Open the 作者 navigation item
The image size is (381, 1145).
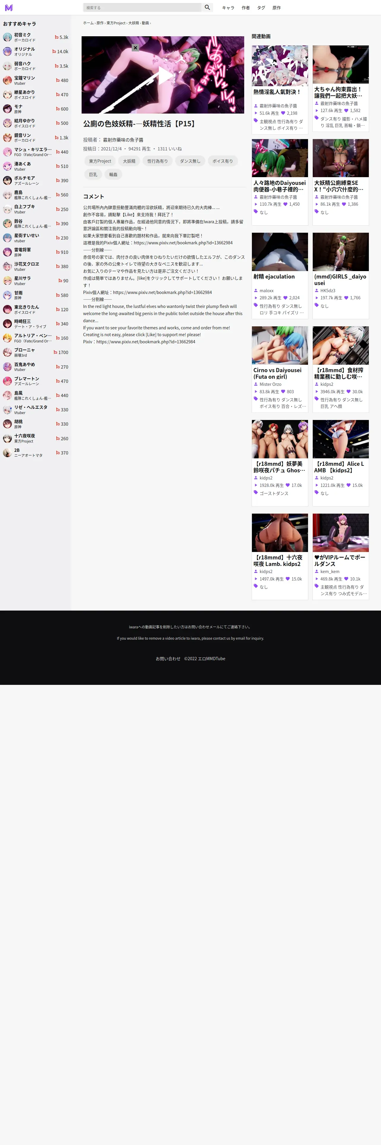(245, 7)
